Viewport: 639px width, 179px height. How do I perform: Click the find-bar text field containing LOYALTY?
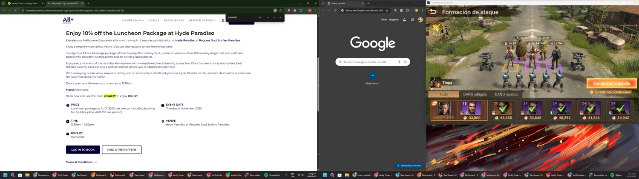coord(241,17)
